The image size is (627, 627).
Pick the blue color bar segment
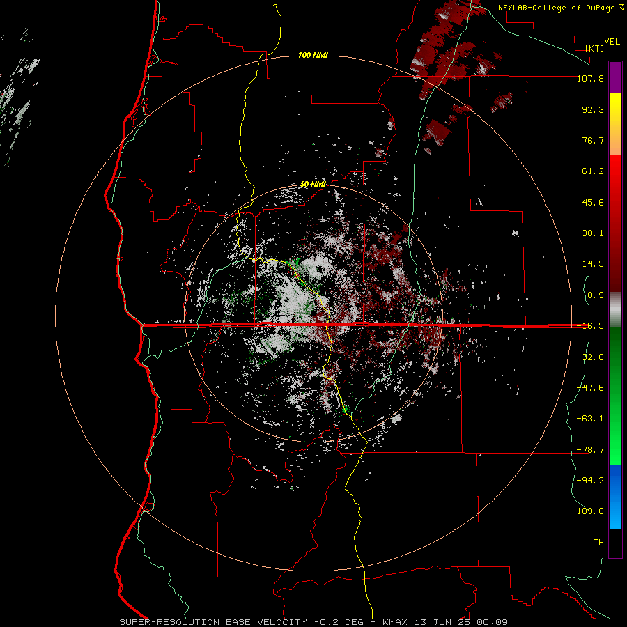(x=615, y=497)
